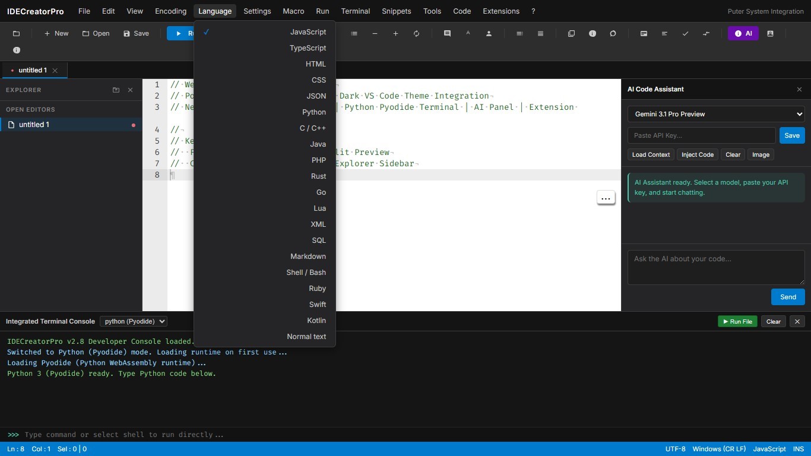
Task: Click the Open toolbar button
Action: [x=96, y=34]
